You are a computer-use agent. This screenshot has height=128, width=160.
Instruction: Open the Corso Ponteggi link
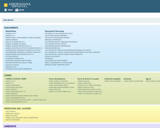coord(84,81)
